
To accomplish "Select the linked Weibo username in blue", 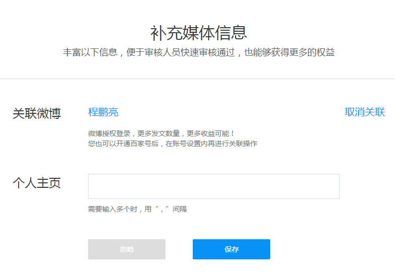I will [x=103, y=112].
